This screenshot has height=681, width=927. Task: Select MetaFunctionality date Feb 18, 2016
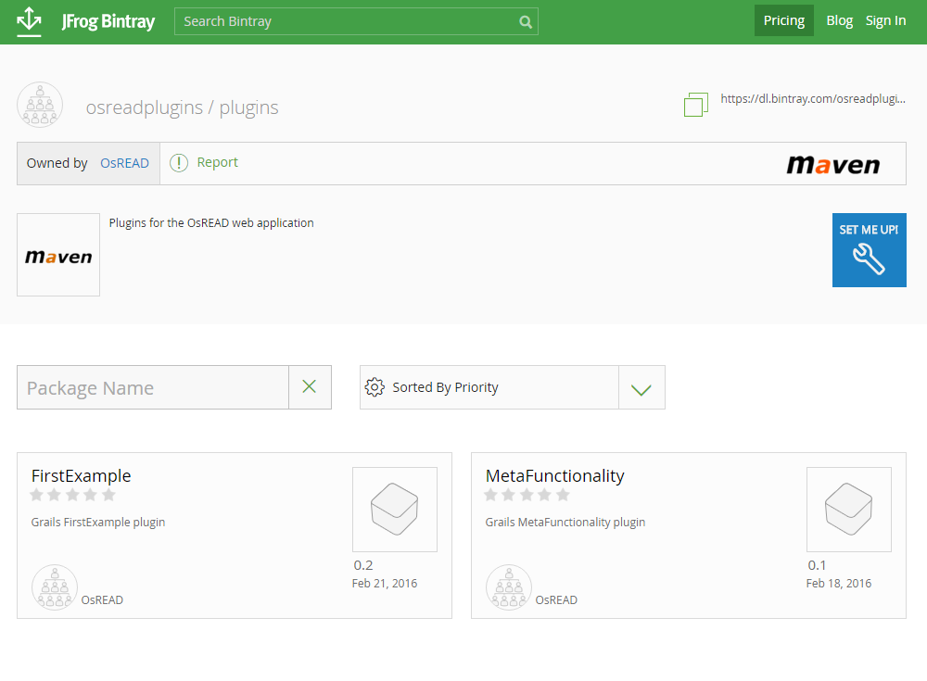coord(839,584)
